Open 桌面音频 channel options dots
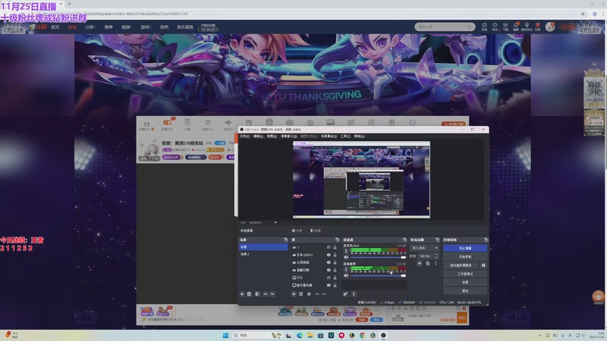Screen dimensions: 607x341 coord(346,270)
